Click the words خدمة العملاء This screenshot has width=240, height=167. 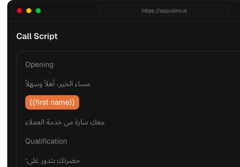coord(43,122)
